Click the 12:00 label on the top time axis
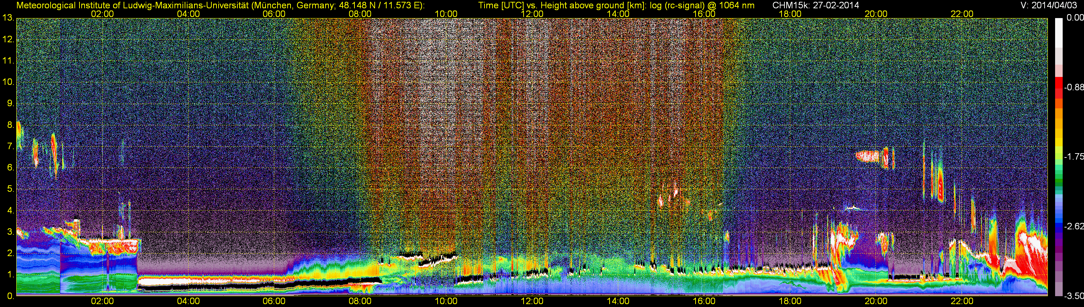Screen dimensions: 1084x307 [x=532, y=14]
